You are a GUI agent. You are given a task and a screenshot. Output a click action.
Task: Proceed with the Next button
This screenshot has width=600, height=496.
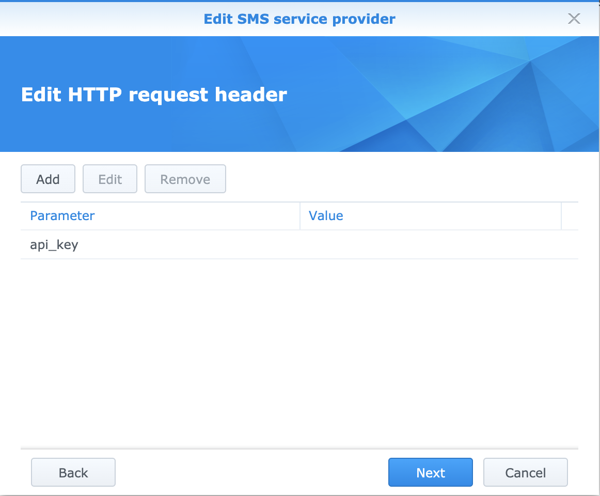tap(430, 472)
